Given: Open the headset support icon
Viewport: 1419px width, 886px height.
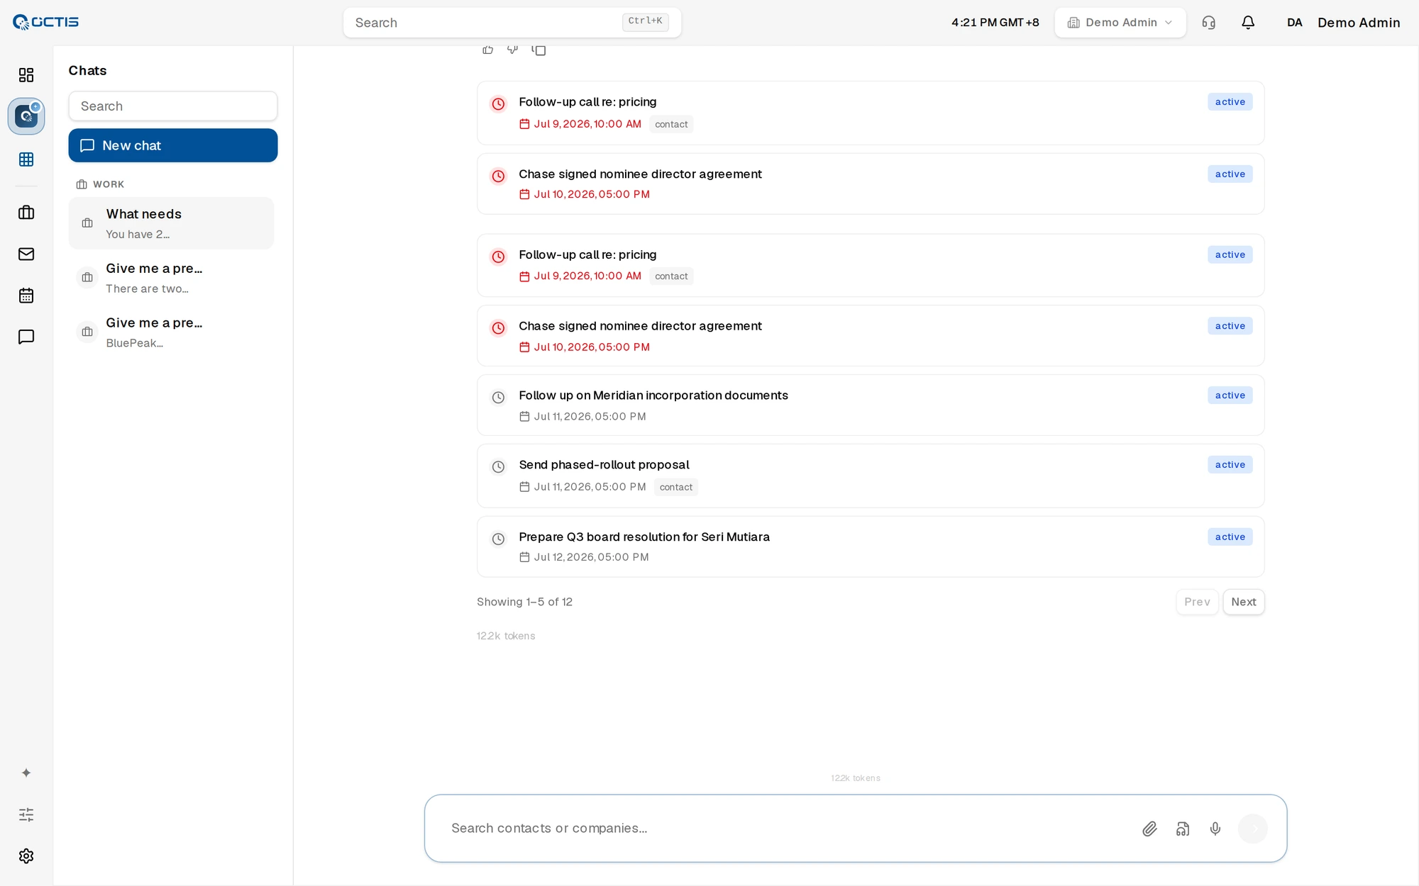Looking at the screenshot, I should [x=1209, y=23].
